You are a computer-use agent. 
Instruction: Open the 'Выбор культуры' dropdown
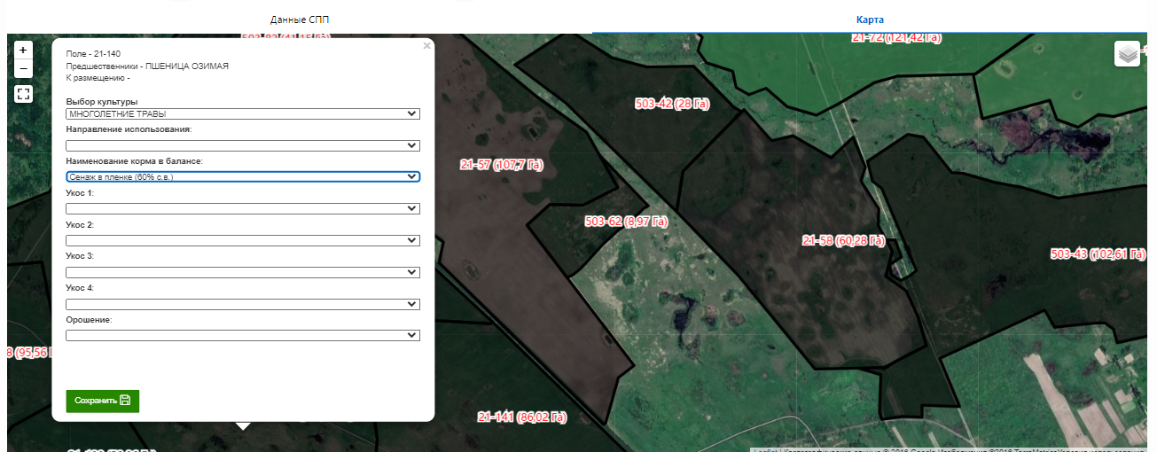point(243,113)
